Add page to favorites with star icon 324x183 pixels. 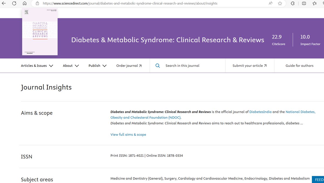click(x=280, y=4)
